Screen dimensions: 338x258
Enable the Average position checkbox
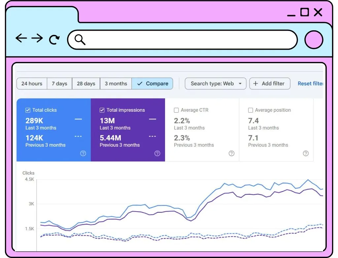pyautogui.click(x=251, y=110)
